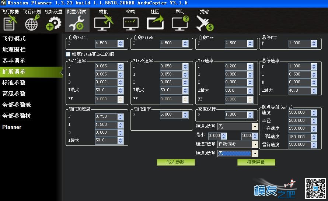Adjust the channel 6 maximum 1000 stepper
The width and height of the screenshot is (328, 201).
255,136
